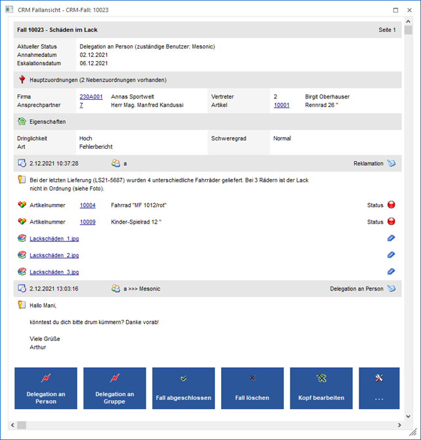Click the vertical scrollbar down arrow
Image resolution: width=421 pixels, height=440 pixels.
409,416
